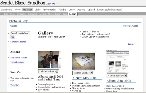Click You have 0 items in your cart
The height and width of the screenshot is (93, 146).
22,79
